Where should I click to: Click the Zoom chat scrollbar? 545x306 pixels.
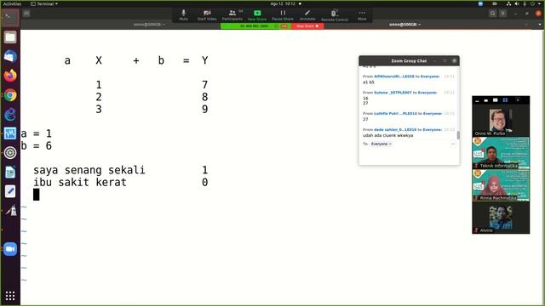(458, 135)
